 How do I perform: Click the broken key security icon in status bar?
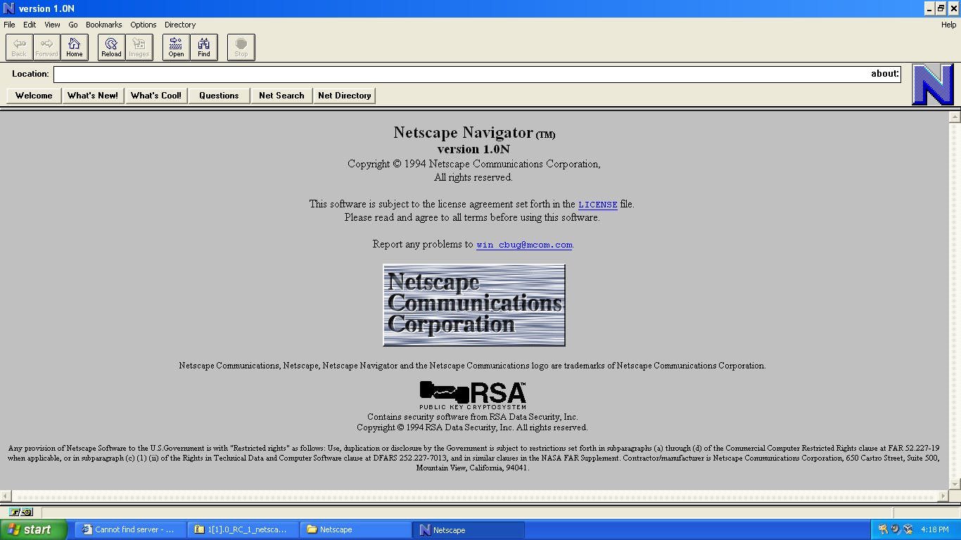coord(21,512)
